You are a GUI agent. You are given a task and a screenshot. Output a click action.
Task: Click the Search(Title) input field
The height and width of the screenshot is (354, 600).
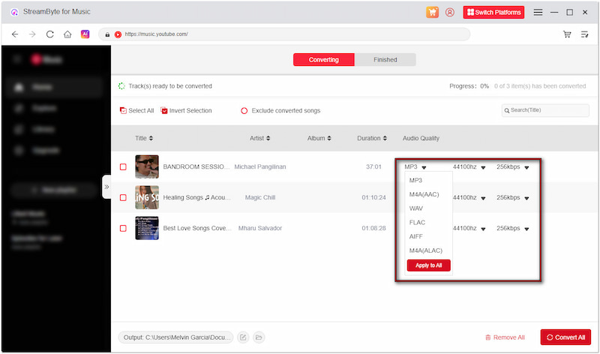pyautogui.click(x=545, y=110)
